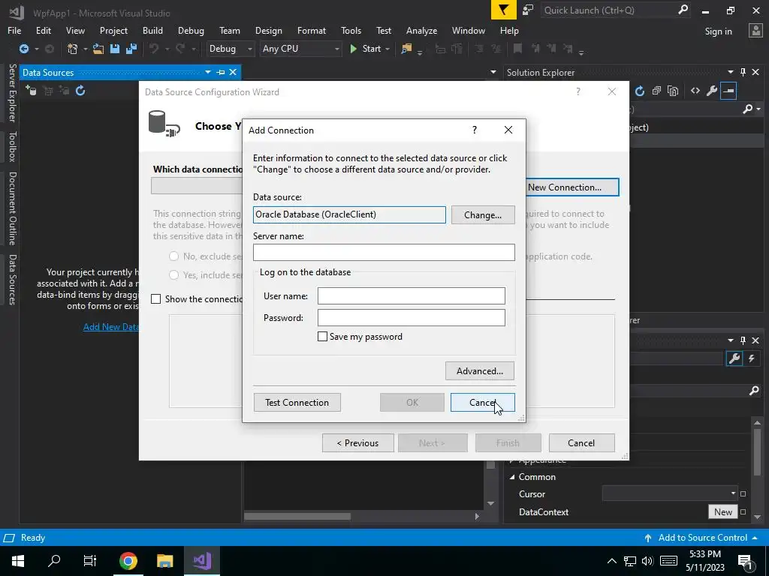Click the Properties panel search magnifier icon
The height and width of the screenshot is (576, 769).
(x=754, y=391)
